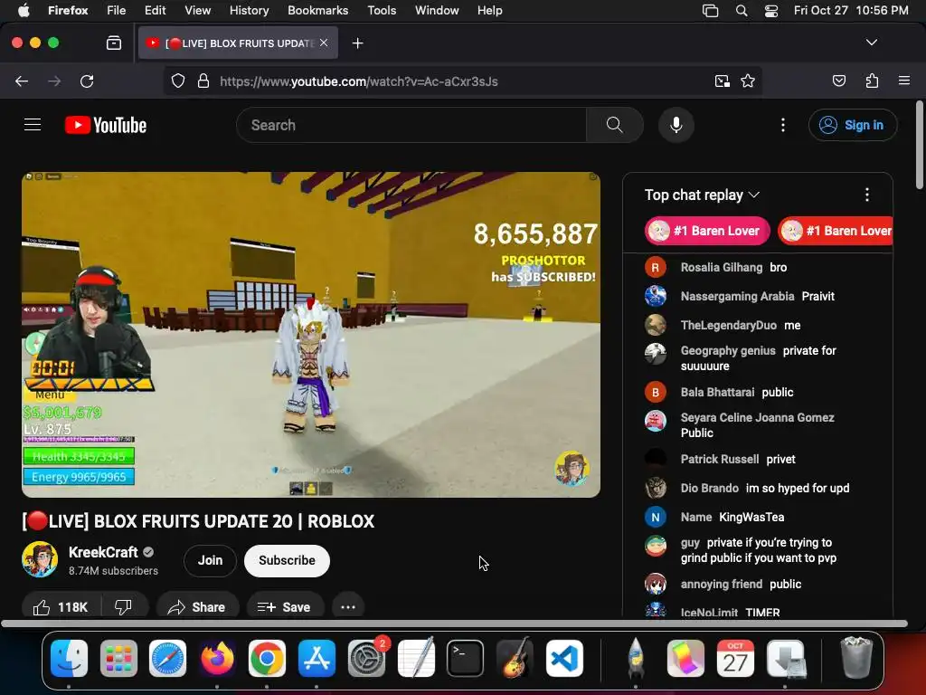926x695 pixels.
Task: Open the live chat options three-dot menu
Action: [866, 195]
